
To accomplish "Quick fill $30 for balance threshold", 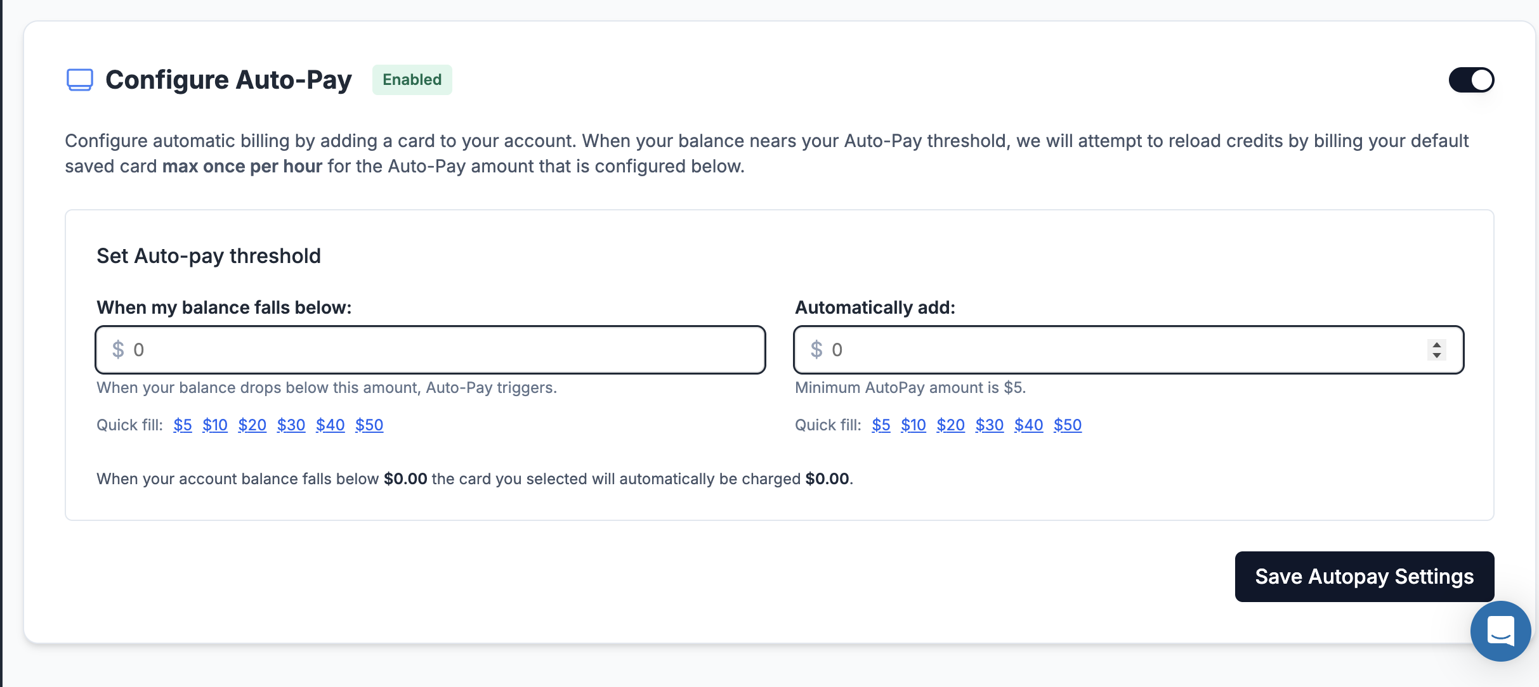I will coord(291,425).
